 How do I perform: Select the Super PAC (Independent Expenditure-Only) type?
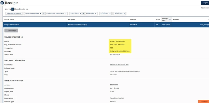click(x=125, y=71)
